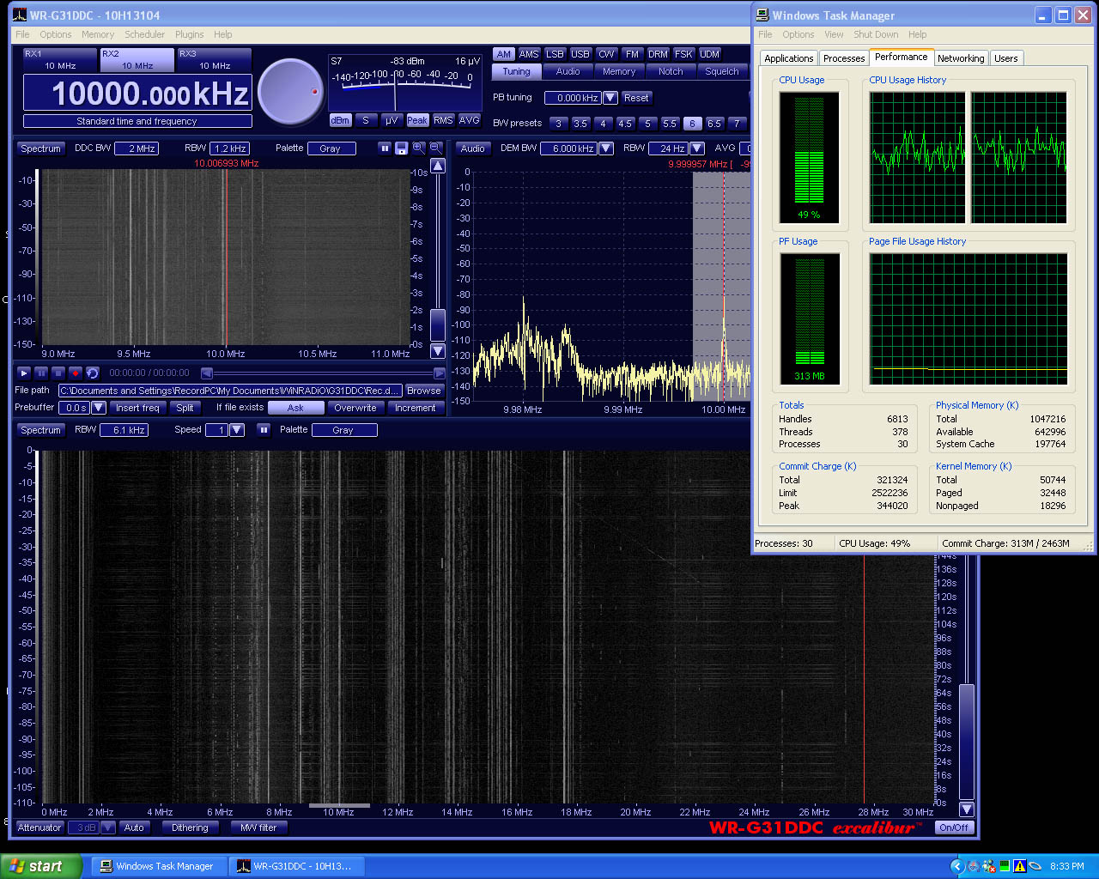This screenshot has width=1099, height=879.
Task: Open Task Manager Processes tab
Action: [844, 58]
